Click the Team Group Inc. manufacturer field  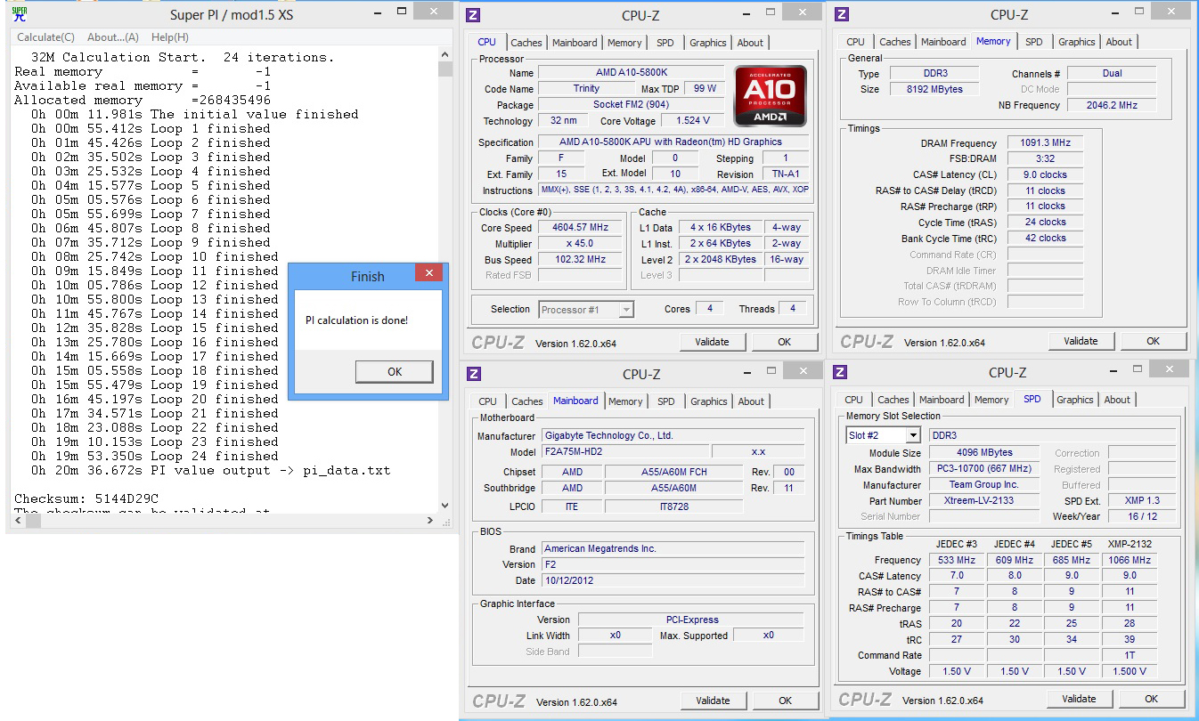(x=983, y=484)
